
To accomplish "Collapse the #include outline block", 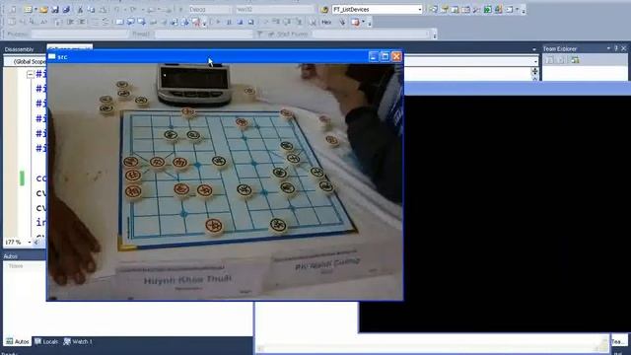I will point(30,75).
